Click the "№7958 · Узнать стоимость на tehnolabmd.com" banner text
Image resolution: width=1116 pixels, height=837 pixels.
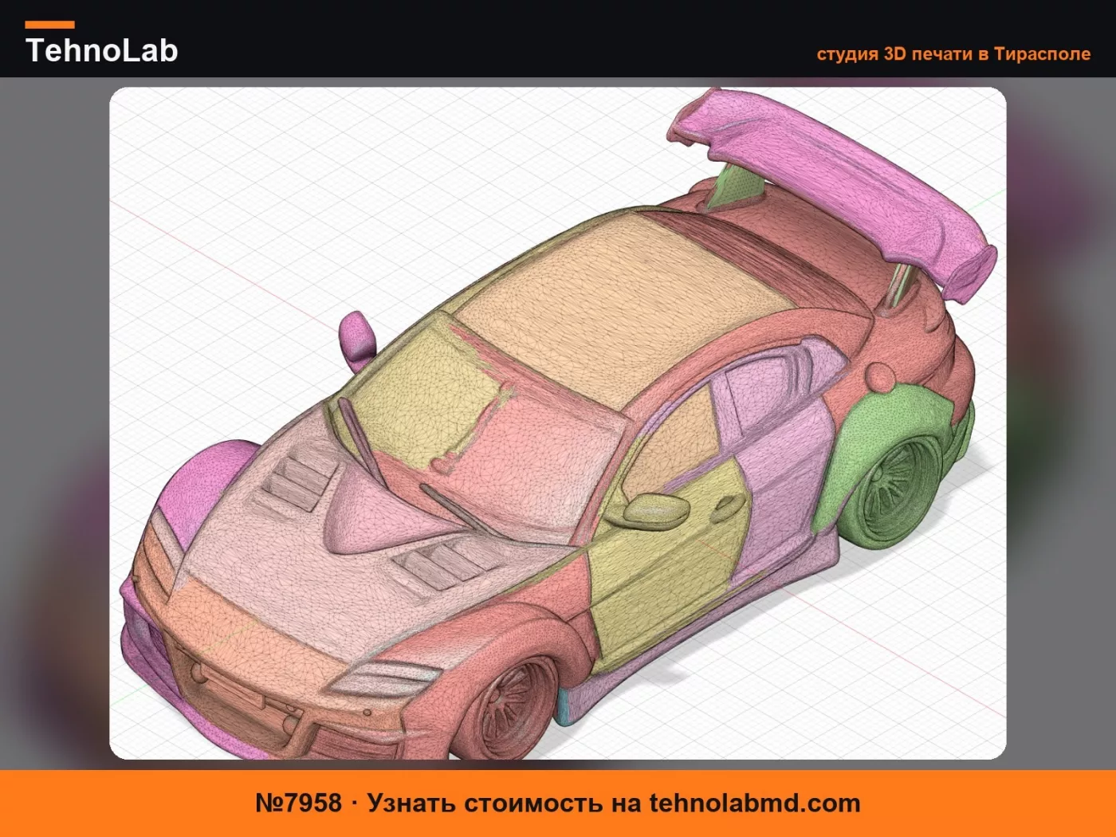[558, 803]
